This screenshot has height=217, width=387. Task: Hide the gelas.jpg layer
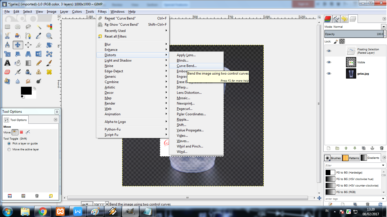point(329,73)
